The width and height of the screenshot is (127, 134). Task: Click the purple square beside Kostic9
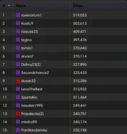click(x=18, y=23)
